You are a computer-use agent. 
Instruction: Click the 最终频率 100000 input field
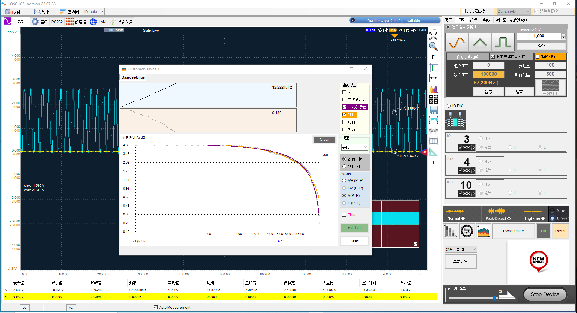coord(488,74)
